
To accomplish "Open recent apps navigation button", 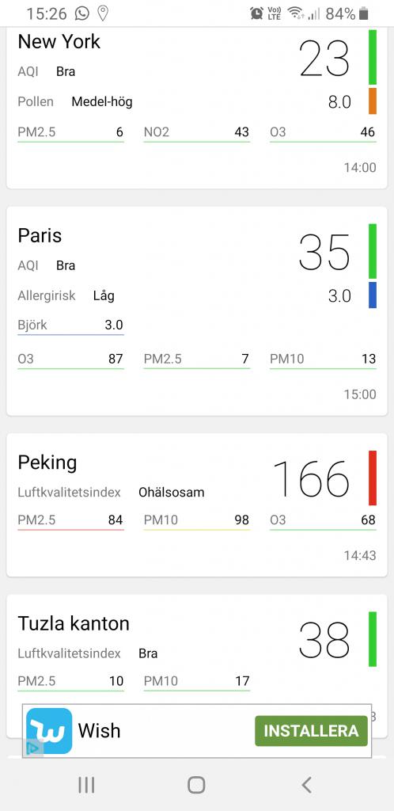I will click(x=86, y=785).
